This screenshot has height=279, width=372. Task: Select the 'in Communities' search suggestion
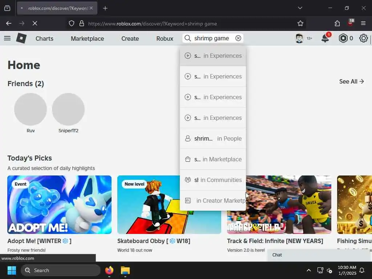pyautogui.click(x=213, y=180)
